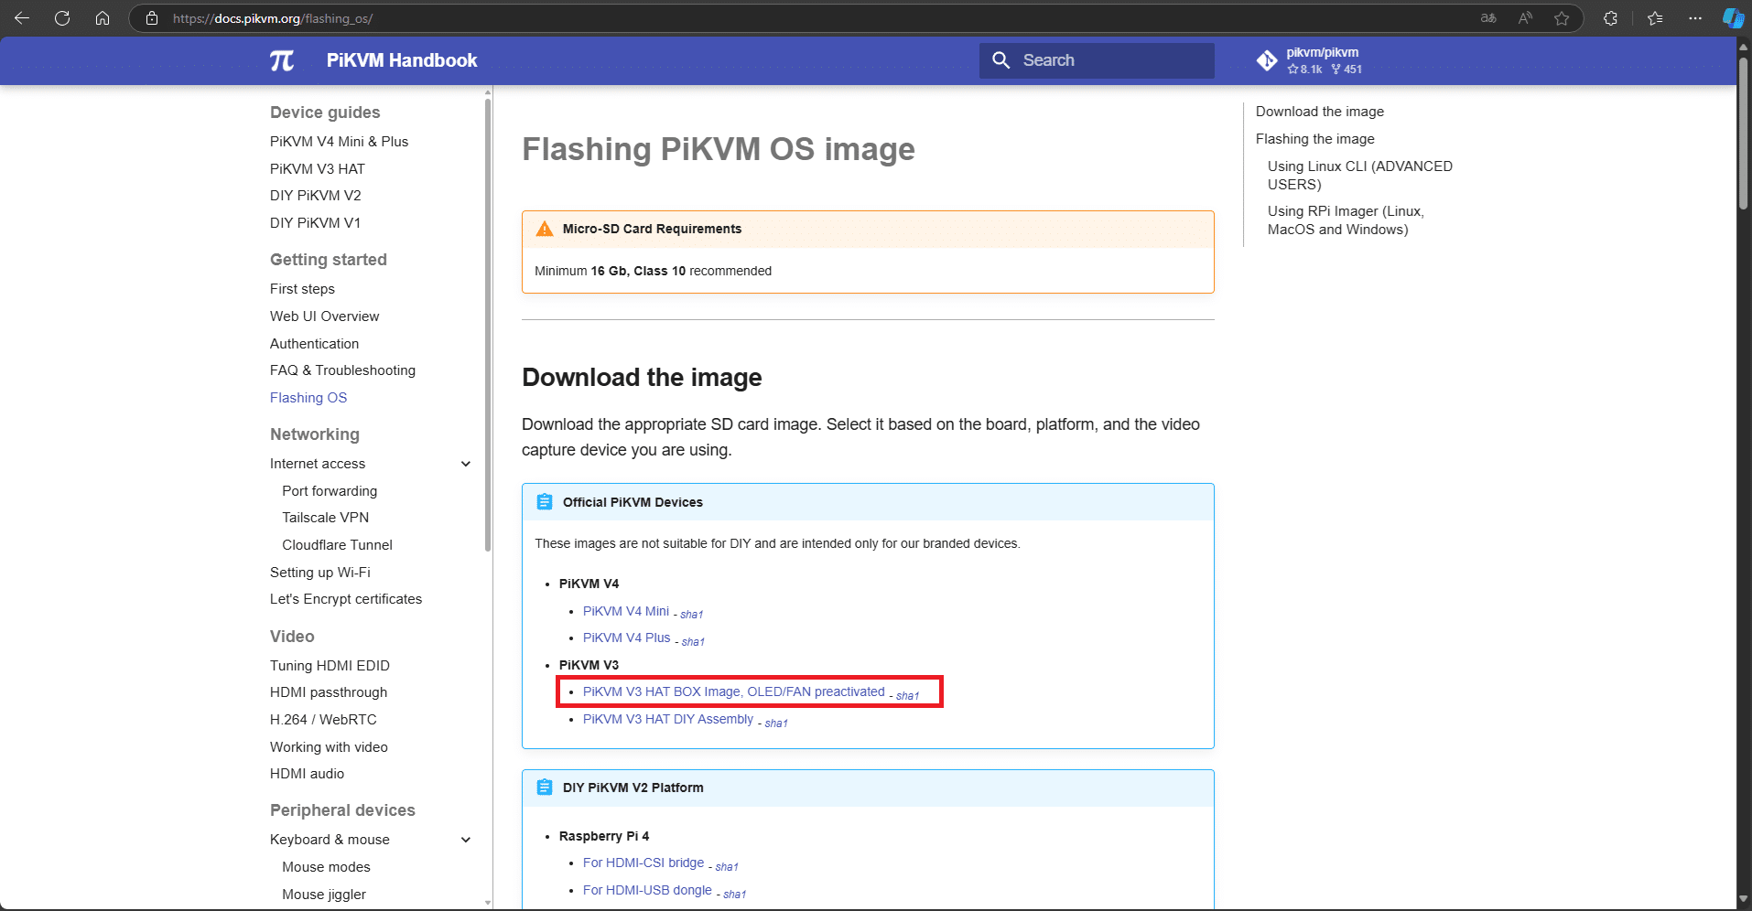
Task: Open the Authentication page
Action: pos(314,344)
